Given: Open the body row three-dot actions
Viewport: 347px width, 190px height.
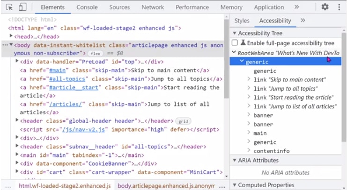Looking at the screenshot, I should 5,45.
